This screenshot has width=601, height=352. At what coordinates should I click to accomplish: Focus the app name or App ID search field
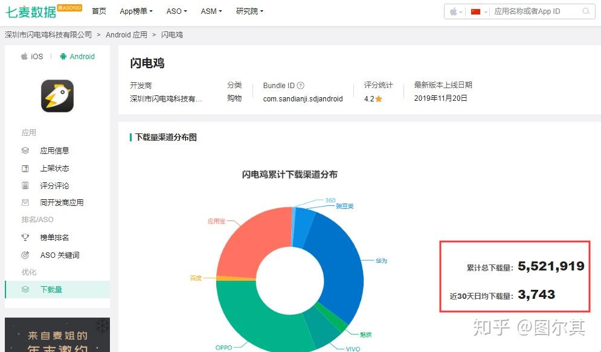[x=536, y=11]
